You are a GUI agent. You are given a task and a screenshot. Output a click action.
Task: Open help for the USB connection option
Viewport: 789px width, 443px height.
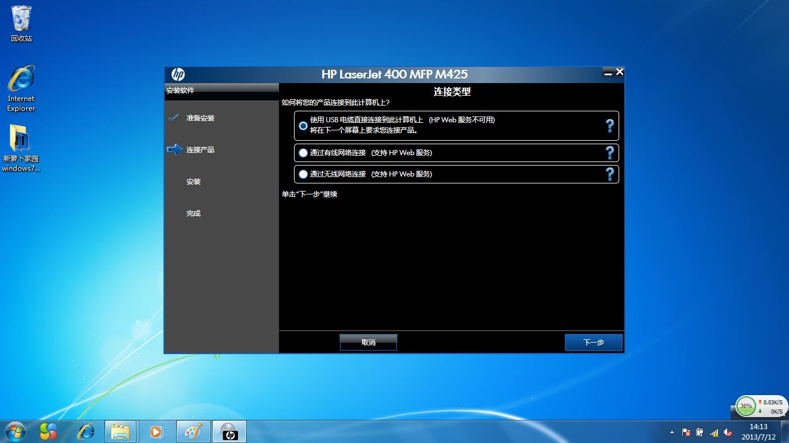(x=609, y=126)
